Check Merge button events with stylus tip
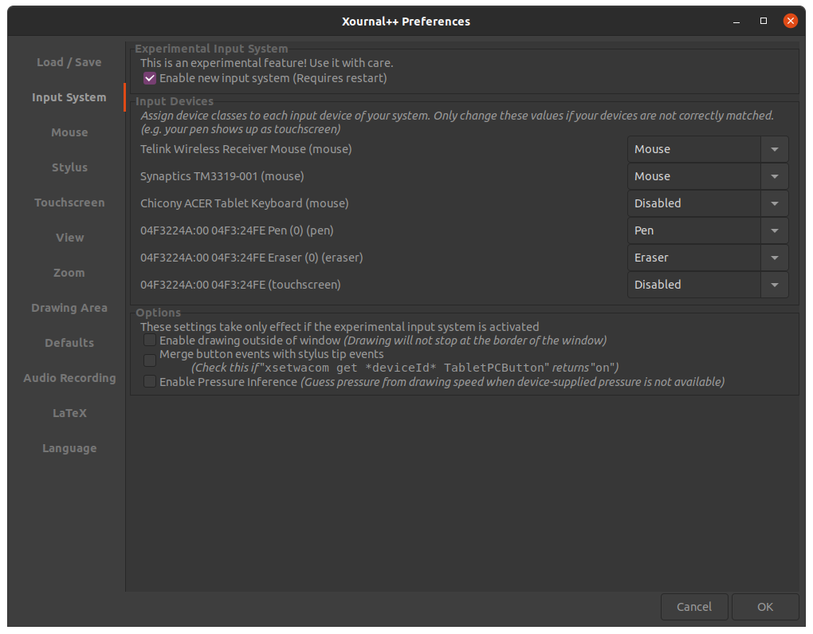The width and height of the screenshot is (813, 634). pyautogui.click(x=149, y=360)
